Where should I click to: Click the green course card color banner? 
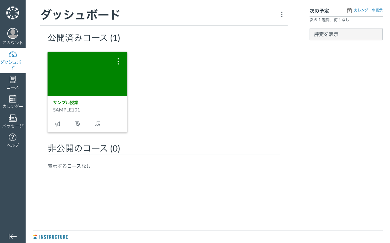coord(87,74)
